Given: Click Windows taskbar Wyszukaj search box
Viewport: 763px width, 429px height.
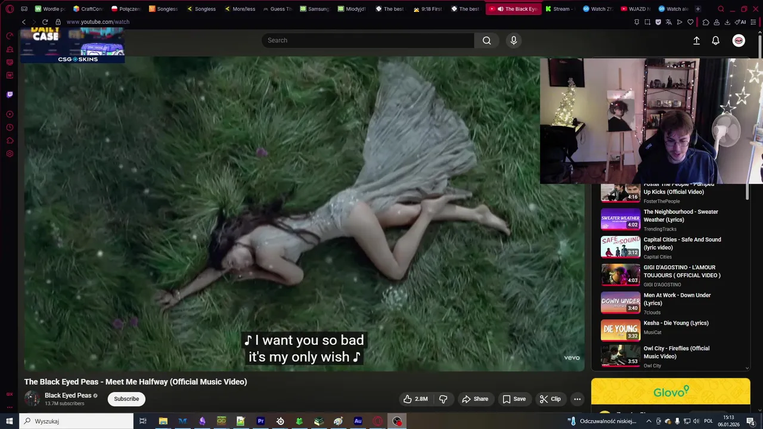Looking at the screenshot, I should tap(76, 421).
